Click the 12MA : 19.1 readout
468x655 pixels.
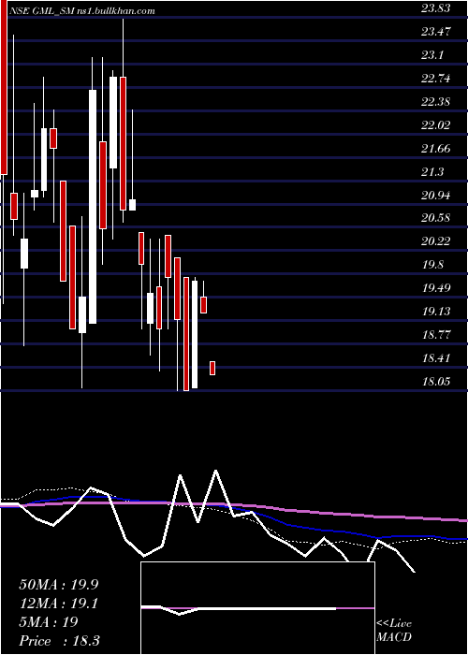click(x=58, y=604)
